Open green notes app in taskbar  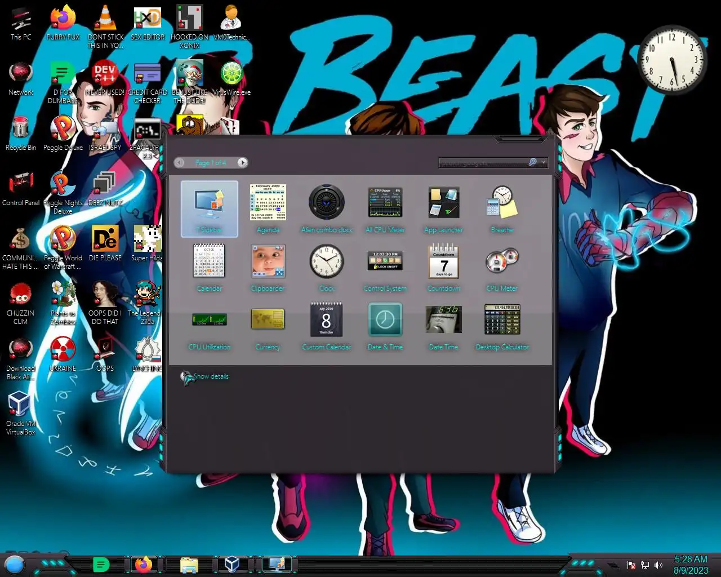101,564
